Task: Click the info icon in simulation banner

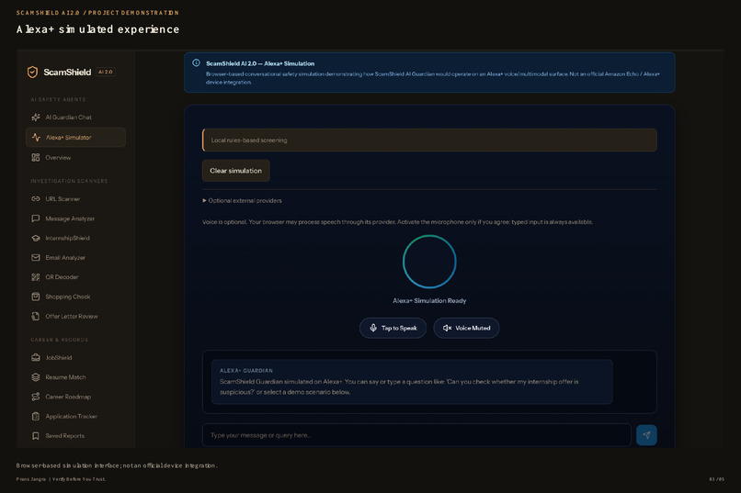Action: (196, 62)
